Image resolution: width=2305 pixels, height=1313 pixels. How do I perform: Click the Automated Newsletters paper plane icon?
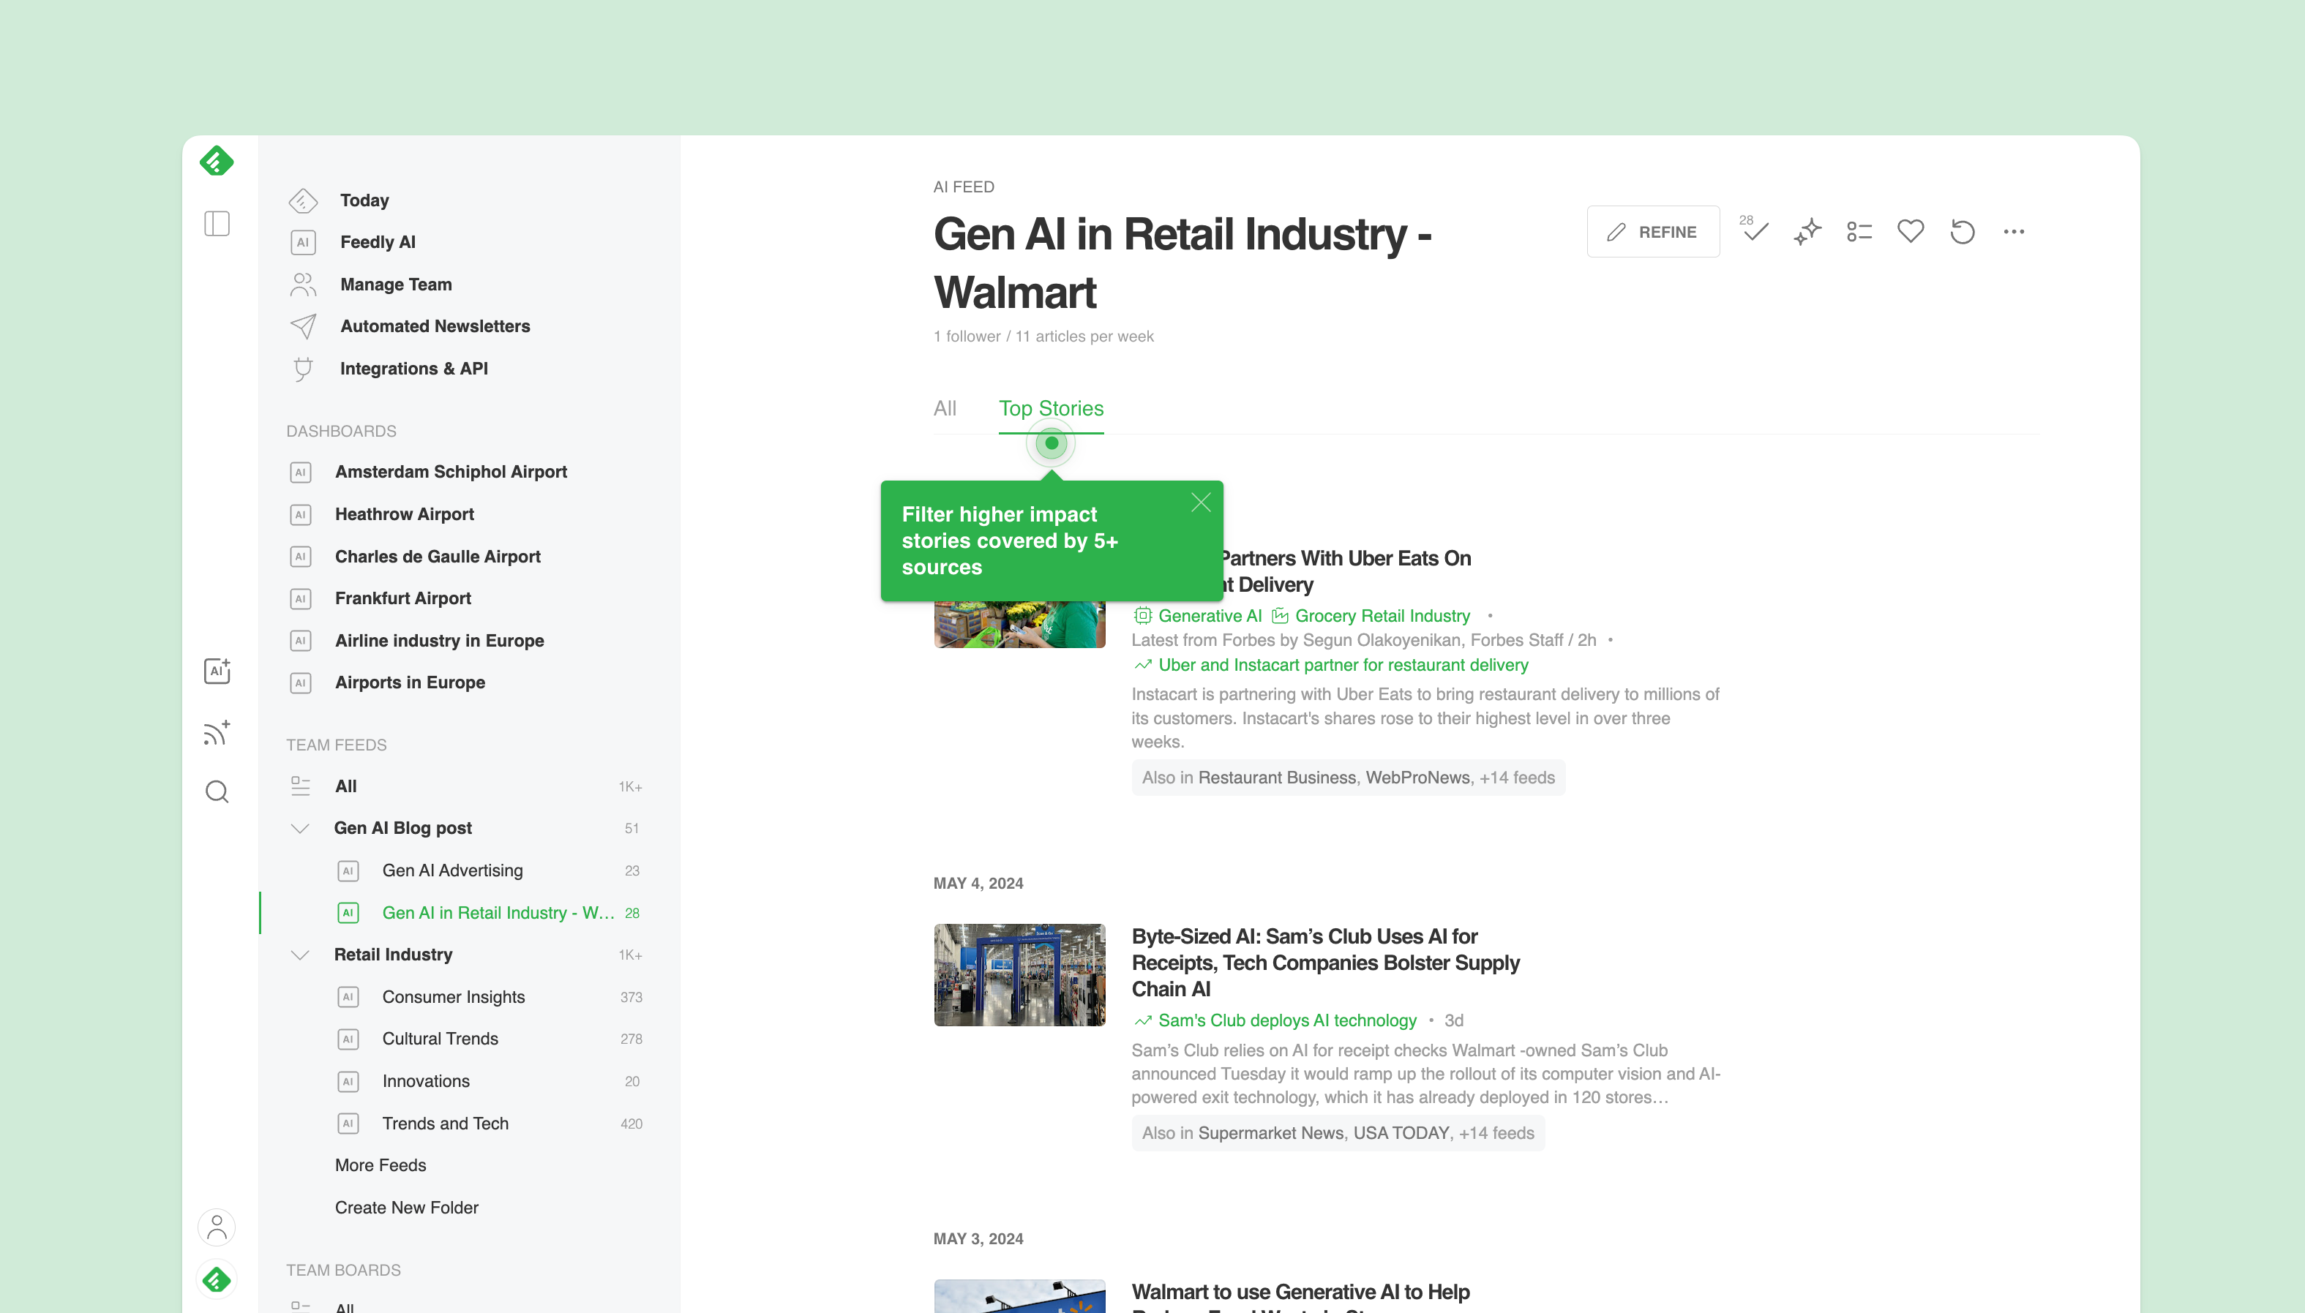point(303,326)
